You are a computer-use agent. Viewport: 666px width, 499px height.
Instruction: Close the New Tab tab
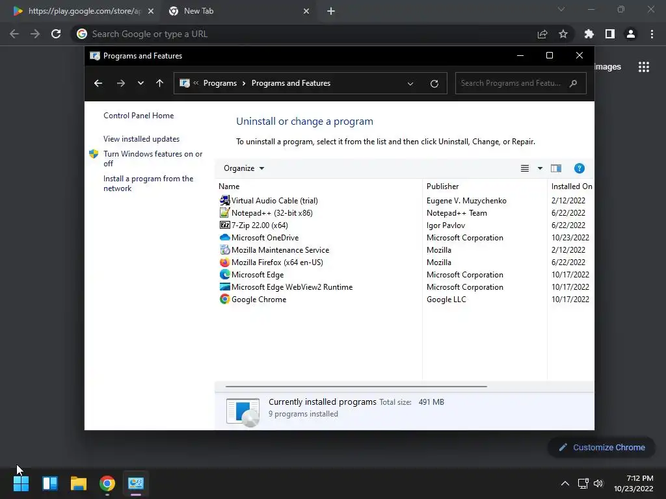306,11
